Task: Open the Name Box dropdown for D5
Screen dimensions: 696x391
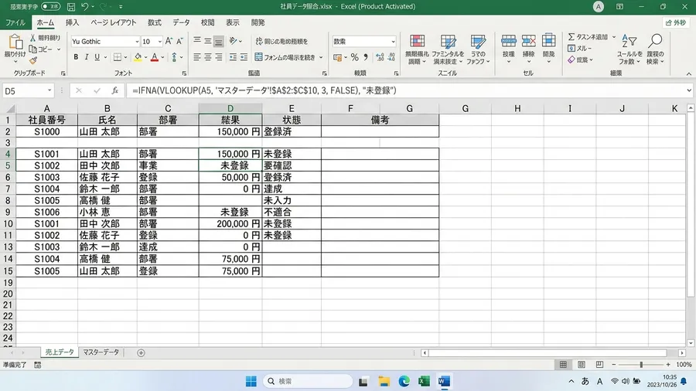Action: click(49, 90)
